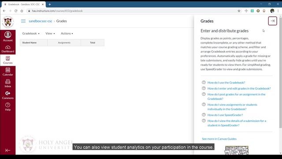Click the browser address bar URL
Viewport: 282px width, 159px height.
click(57, 11)
